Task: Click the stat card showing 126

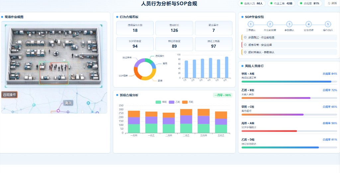Action: (x=174, y=28)
